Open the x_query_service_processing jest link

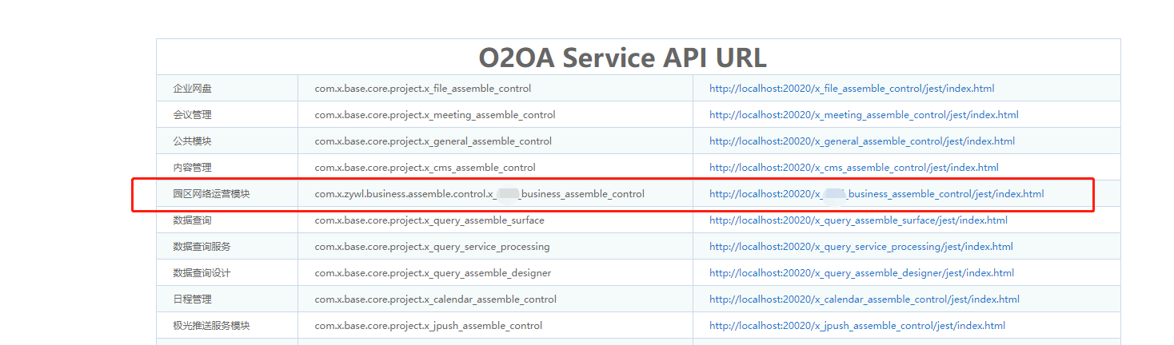[x=861, y=247]
